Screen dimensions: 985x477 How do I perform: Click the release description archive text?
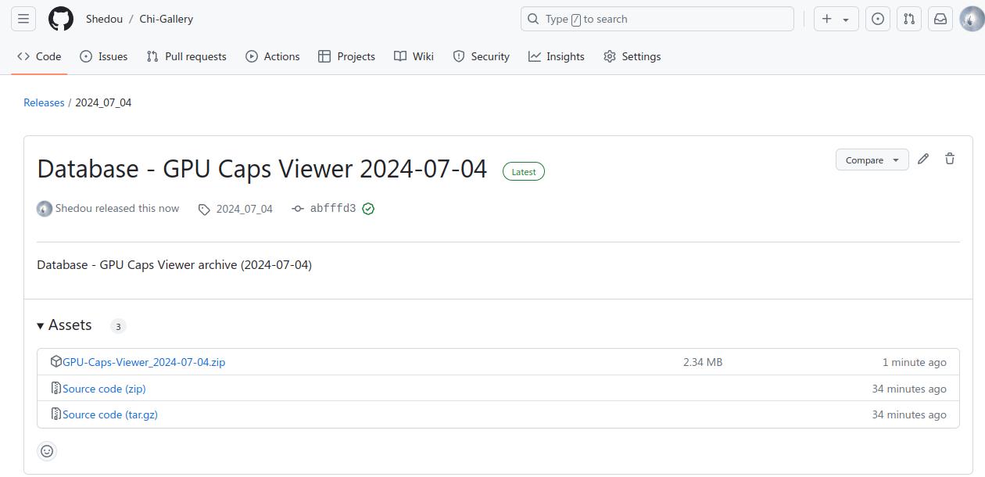point(174,264)
